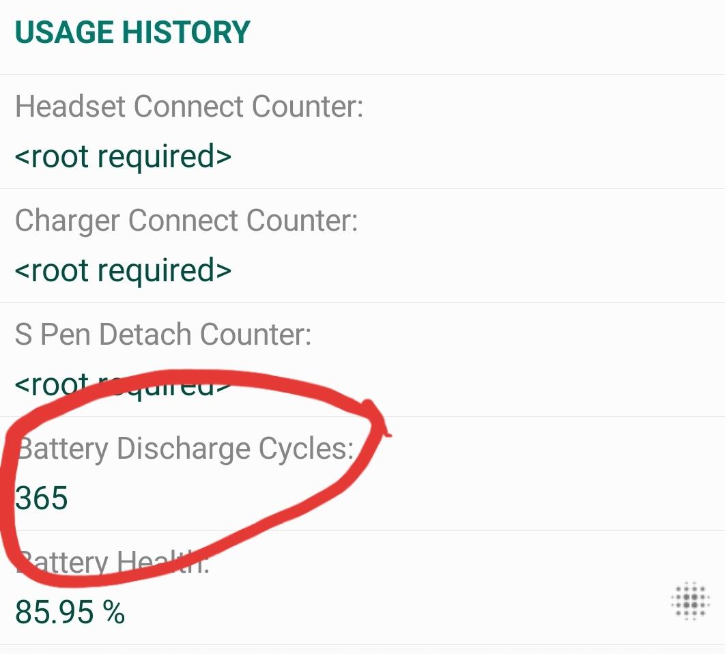Screen dimensions: 725x654
Task: Select the Battery Health label
Action: point(113,563)
